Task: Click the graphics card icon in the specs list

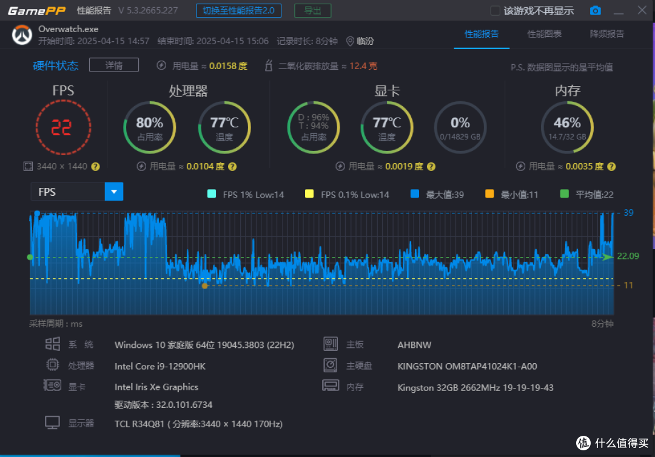Action: 53,385
